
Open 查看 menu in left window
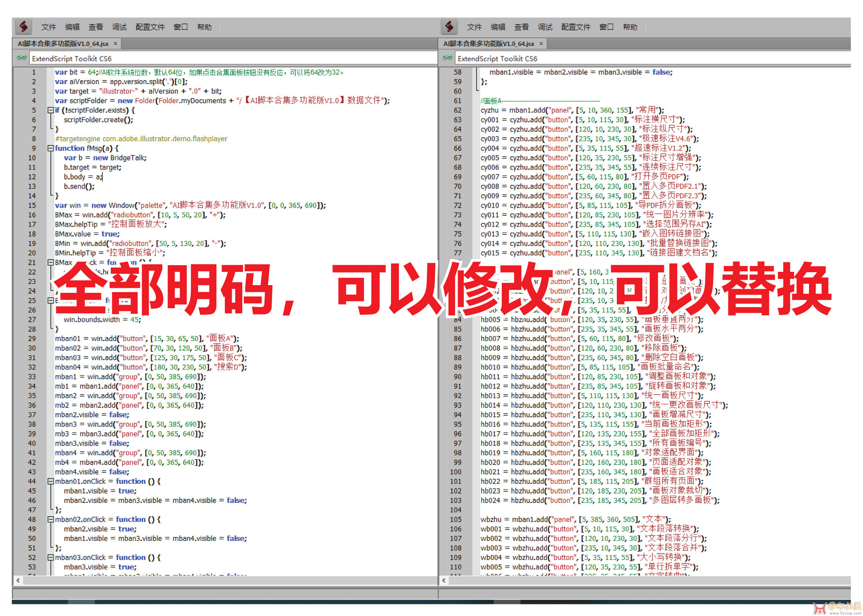(x=96, y=27)
